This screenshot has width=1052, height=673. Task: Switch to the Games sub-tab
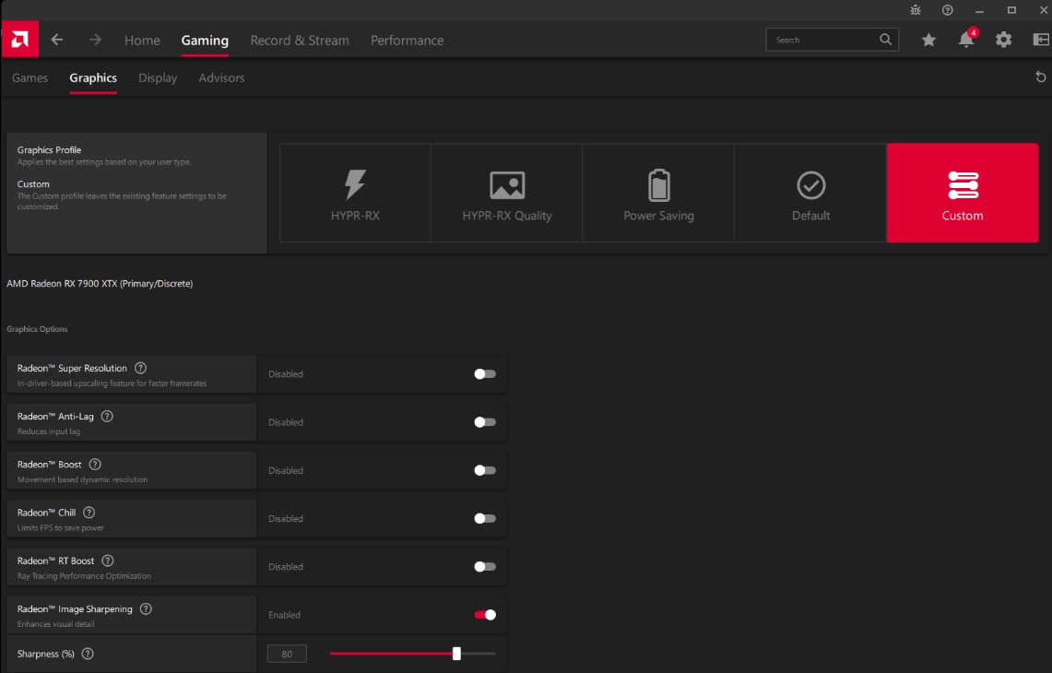click(x=30, y=77)
